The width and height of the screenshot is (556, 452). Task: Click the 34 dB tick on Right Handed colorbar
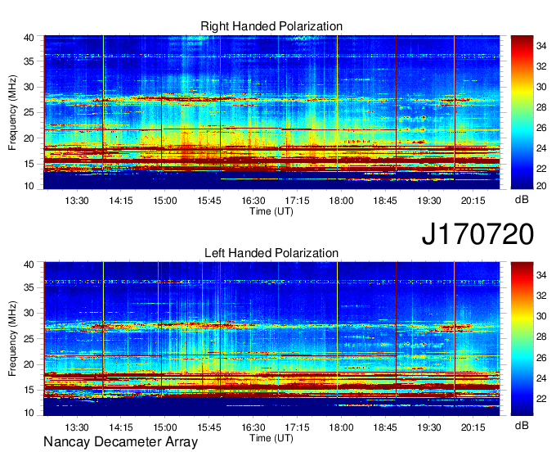click(x=541, y=46)
